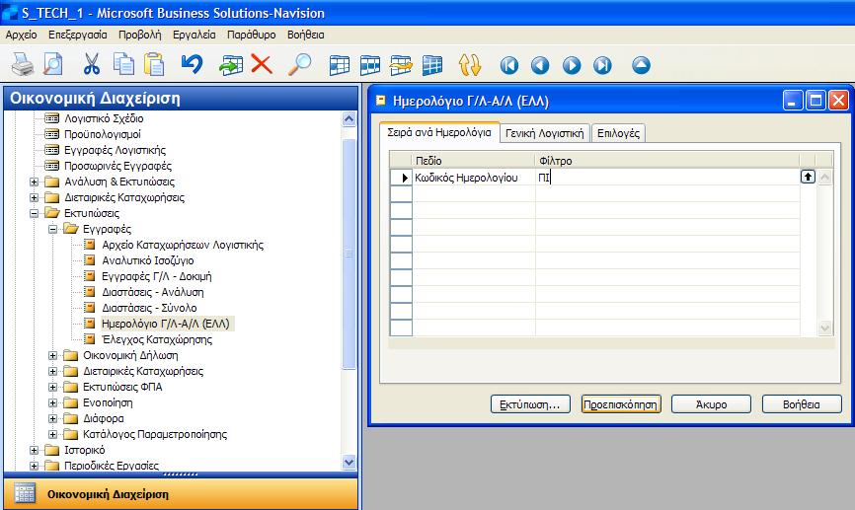The image size is (855, 510).
Task: Open the Παράθυρο menu
Action: (252, 35)
